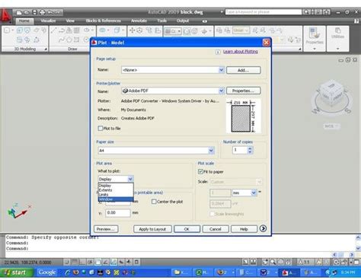This screenshot has height=280, width=361.
Task: Open the Paper size dropdown showing A4
Action: pyautogui.click(x=156, y=151)
